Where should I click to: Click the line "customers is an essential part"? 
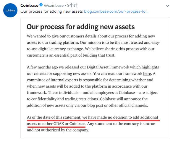click(x=71, y=55)
